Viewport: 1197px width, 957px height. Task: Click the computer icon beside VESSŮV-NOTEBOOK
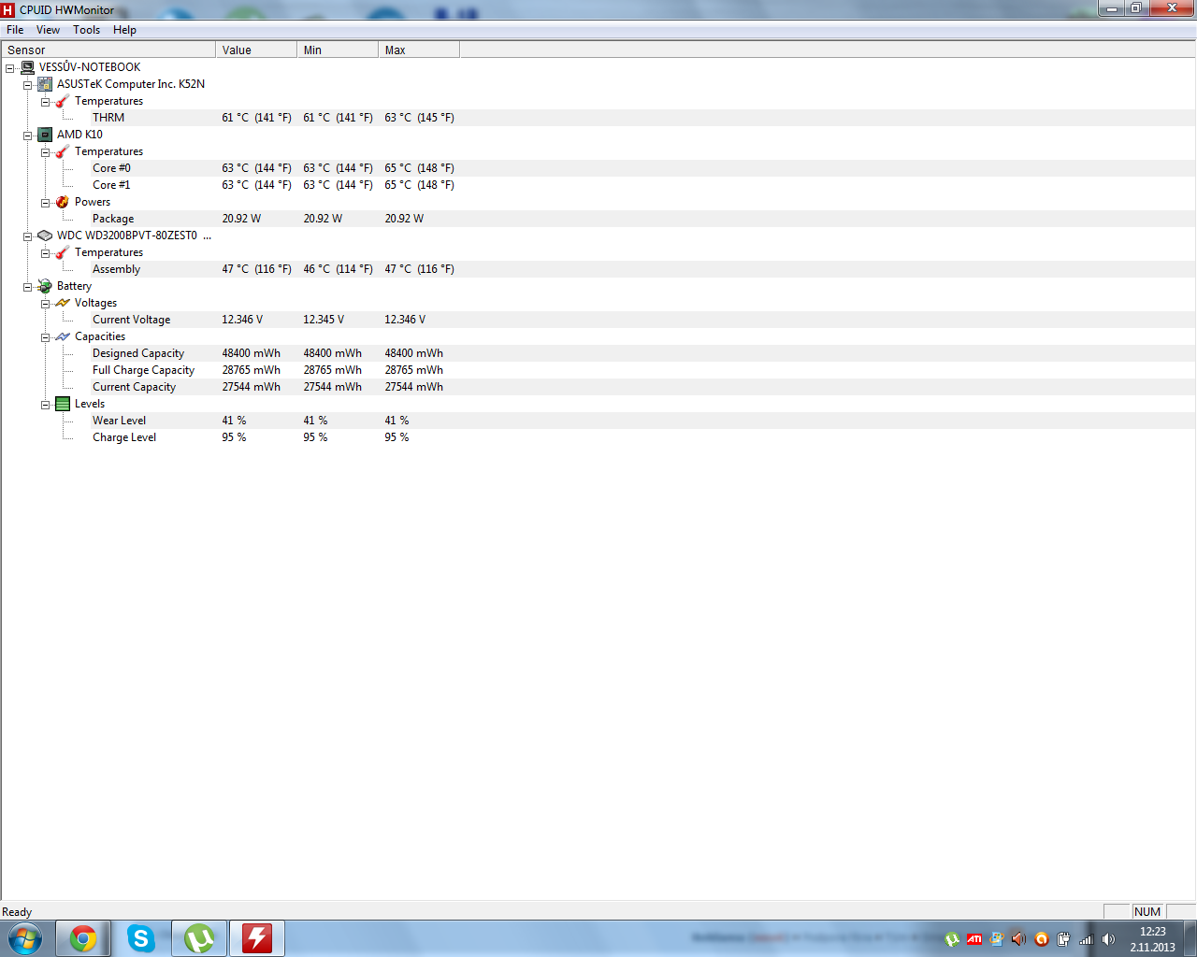click(x=27, y=67)
